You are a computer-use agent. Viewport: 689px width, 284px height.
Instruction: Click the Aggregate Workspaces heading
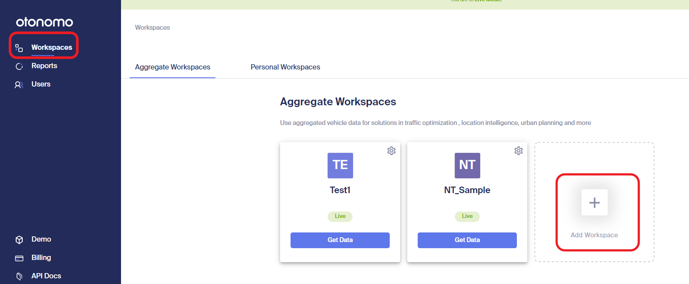tap(338, 101)
